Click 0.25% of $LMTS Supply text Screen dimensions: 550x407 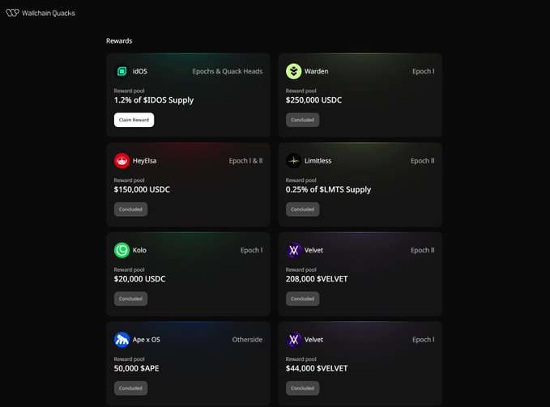coord(328,189)
